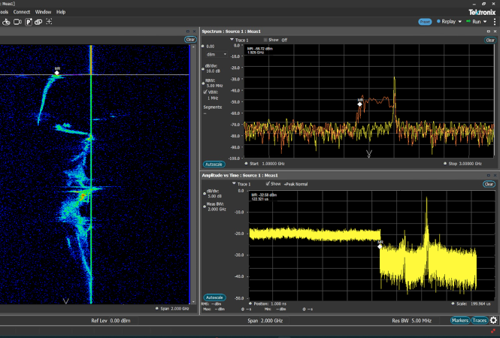
Task: Click the RBW knob icon
Action: [x=203, y=83]
